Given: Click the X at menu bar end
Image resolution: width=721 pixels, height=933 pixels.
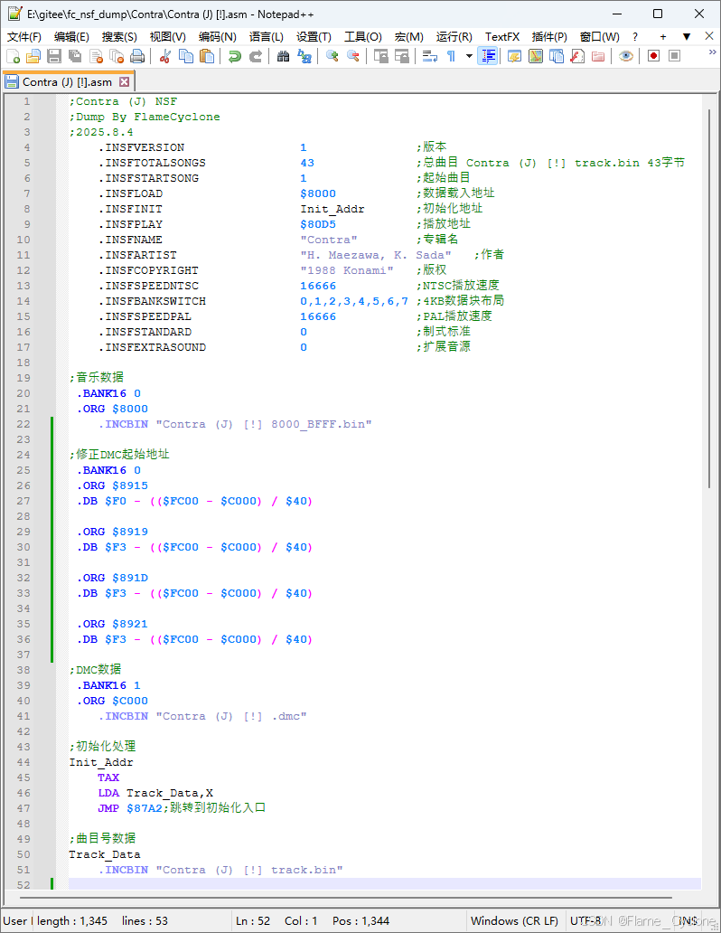Looking at the screenshot, I should pyautogui.click(x=709, y=36).
